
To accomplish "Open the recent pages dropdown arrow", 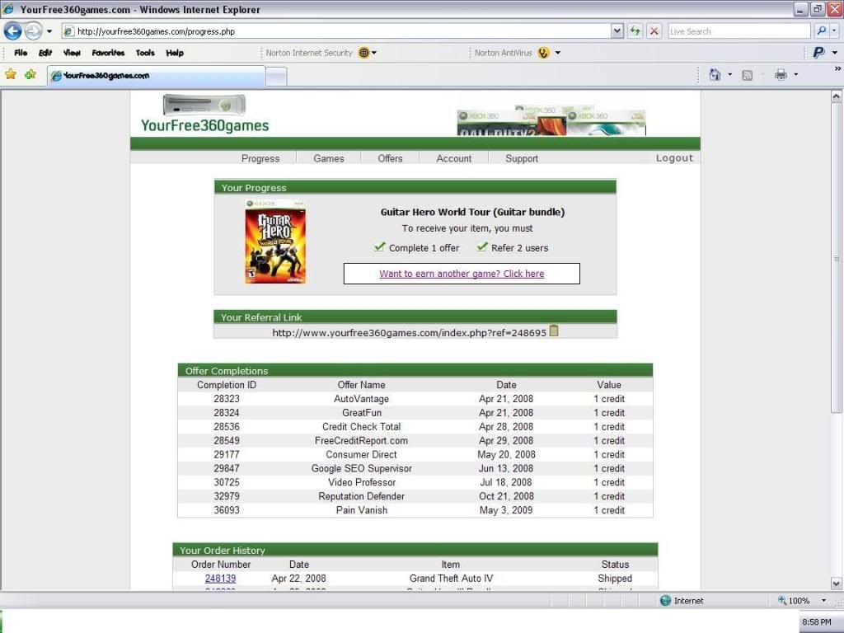I will [x=49, y=31].
